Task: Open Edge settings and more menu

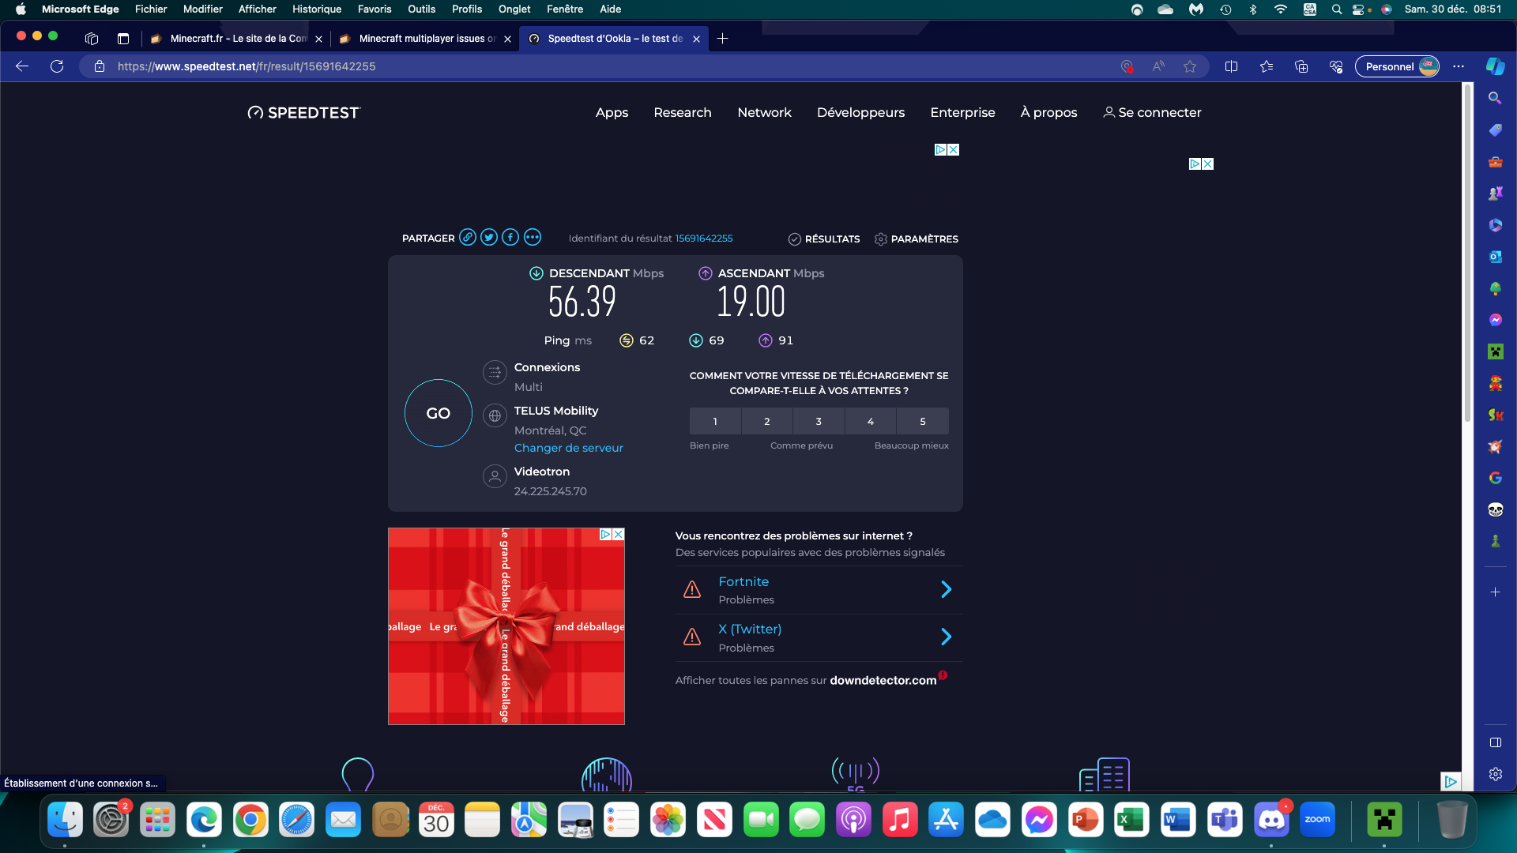Action: pos(1459,66)
